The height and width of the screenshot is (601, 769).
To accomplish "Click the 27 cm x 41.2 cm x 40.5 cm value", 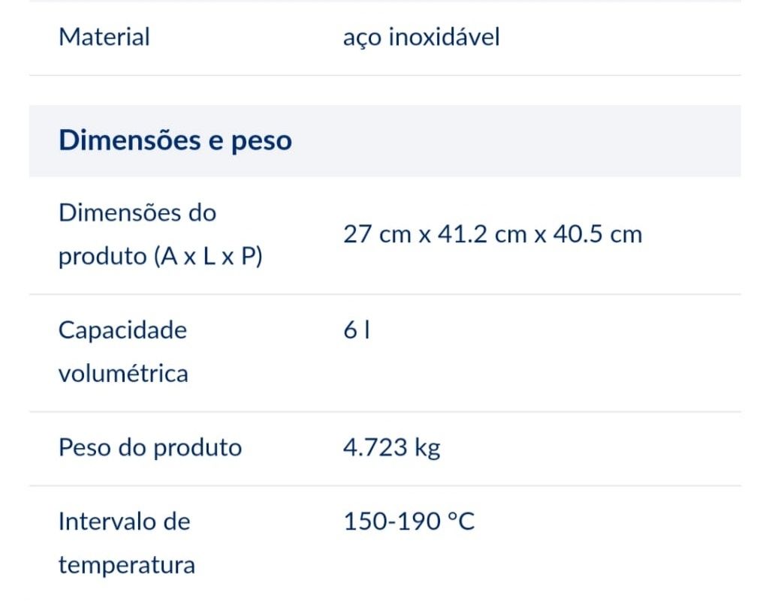I will point(493,234).
